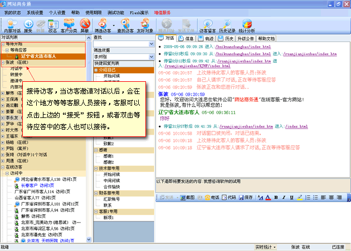Click the 屏蔽 (block) toolbar icon
The width and height of the screenshot is (351, 251).
tap(85, 24)
